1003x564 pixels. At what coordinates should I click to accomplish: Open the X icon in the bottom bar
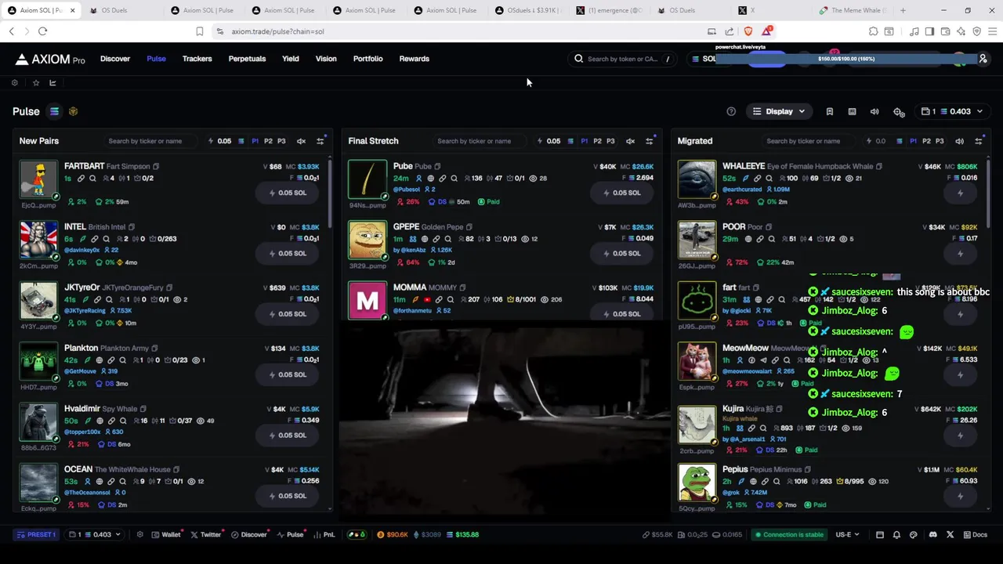950,534
